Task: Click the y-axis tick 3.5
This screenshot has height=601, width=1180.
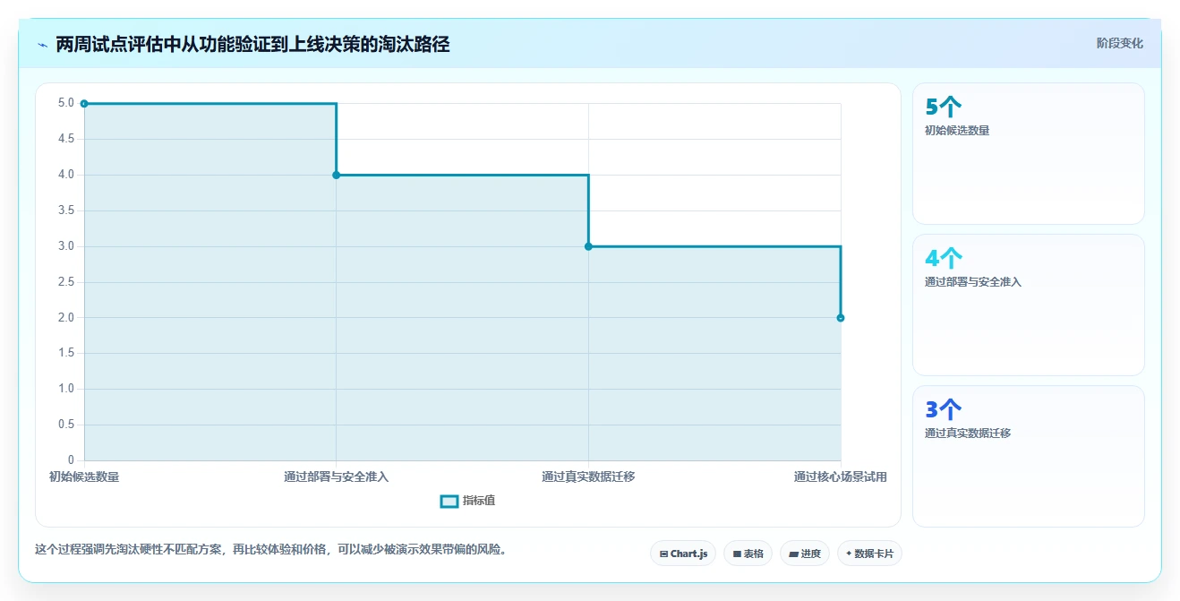Action: [66, 210]
